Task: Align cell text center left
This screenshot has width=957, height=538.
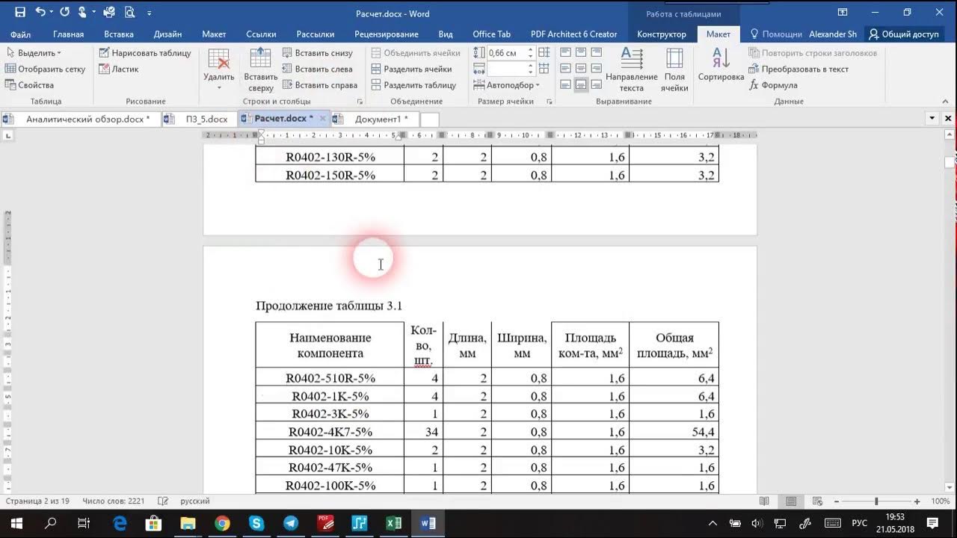Action: (x=565, y=69)
